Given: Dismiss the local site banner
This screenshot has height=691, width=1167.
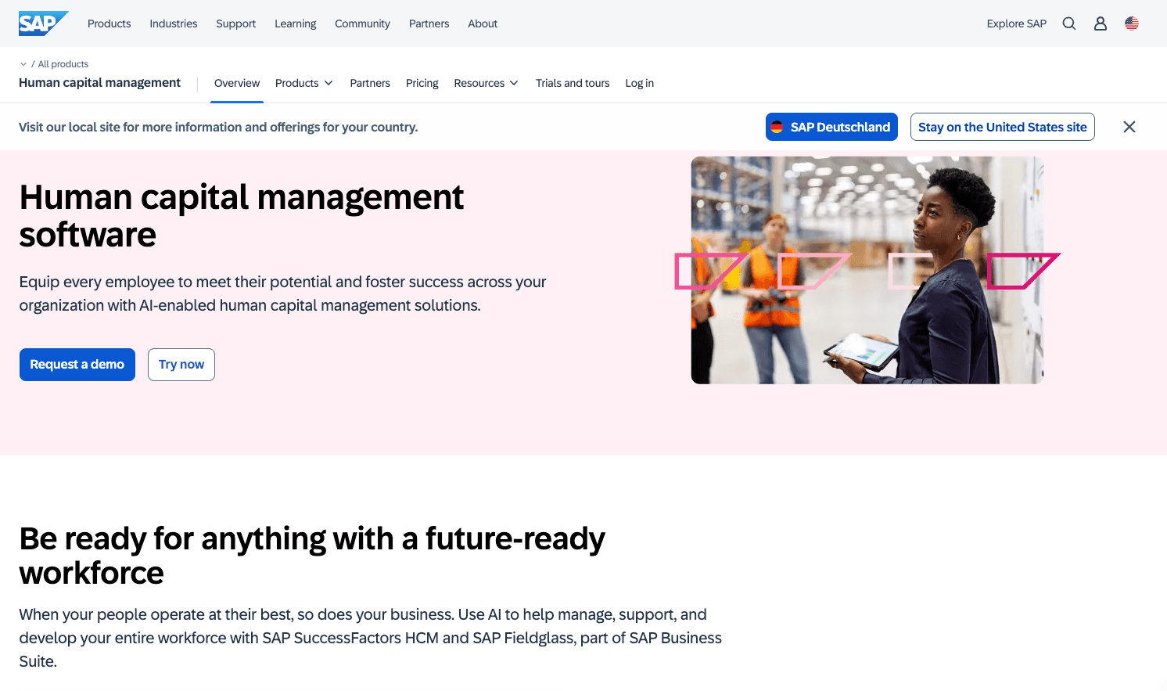Looking at the screenshot, I should [1129, 127].
